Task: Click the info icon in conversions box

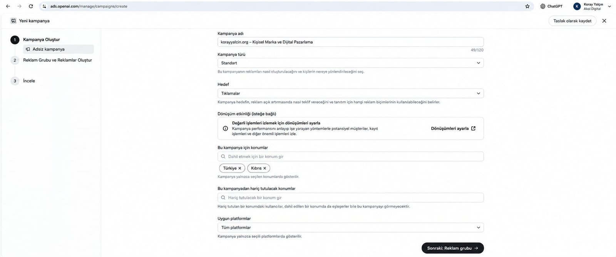Action: pyautogui.click(x=225, y=128)
